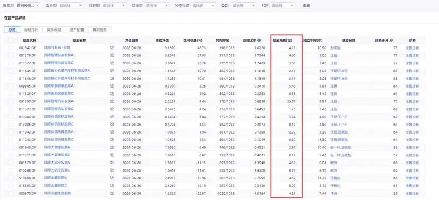439x200 pixels.
Task: Tick the checkbox for fund 001542.OF
Action: [11, 47]
